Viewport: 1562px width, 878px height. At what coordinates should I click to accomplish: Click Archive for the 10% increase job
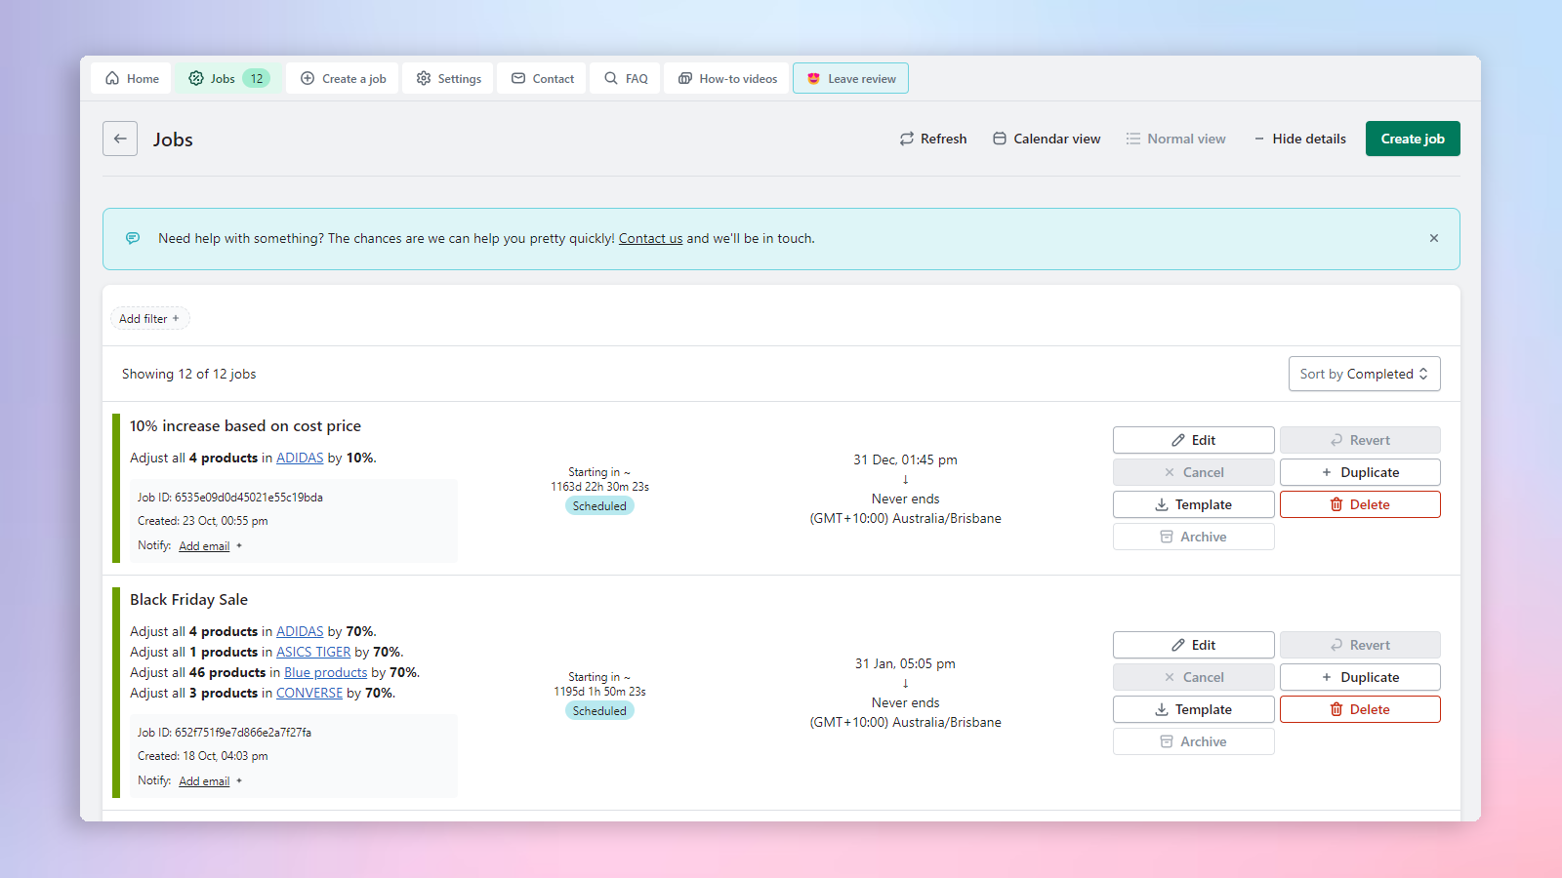point(1193,537)
